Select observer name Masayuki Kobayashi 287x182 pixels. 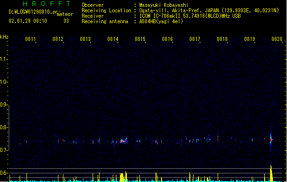point(164,5)
